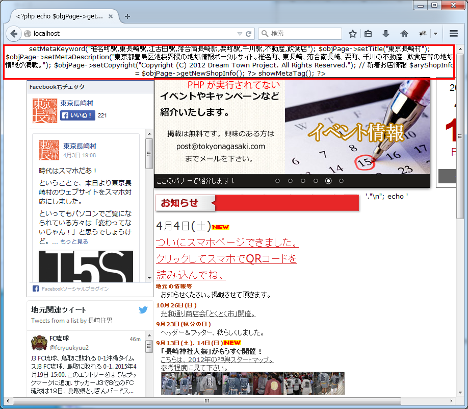
Task: Expand the Facebook post with もっと見る
Action: tap(74, 242)
